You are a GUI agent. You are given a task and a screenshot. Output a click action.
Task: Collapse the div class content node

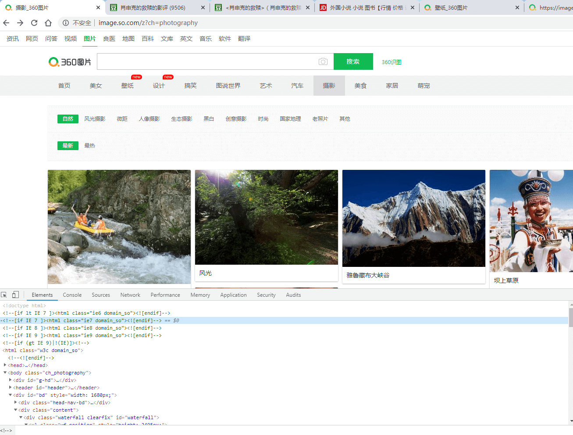(16, 410)
